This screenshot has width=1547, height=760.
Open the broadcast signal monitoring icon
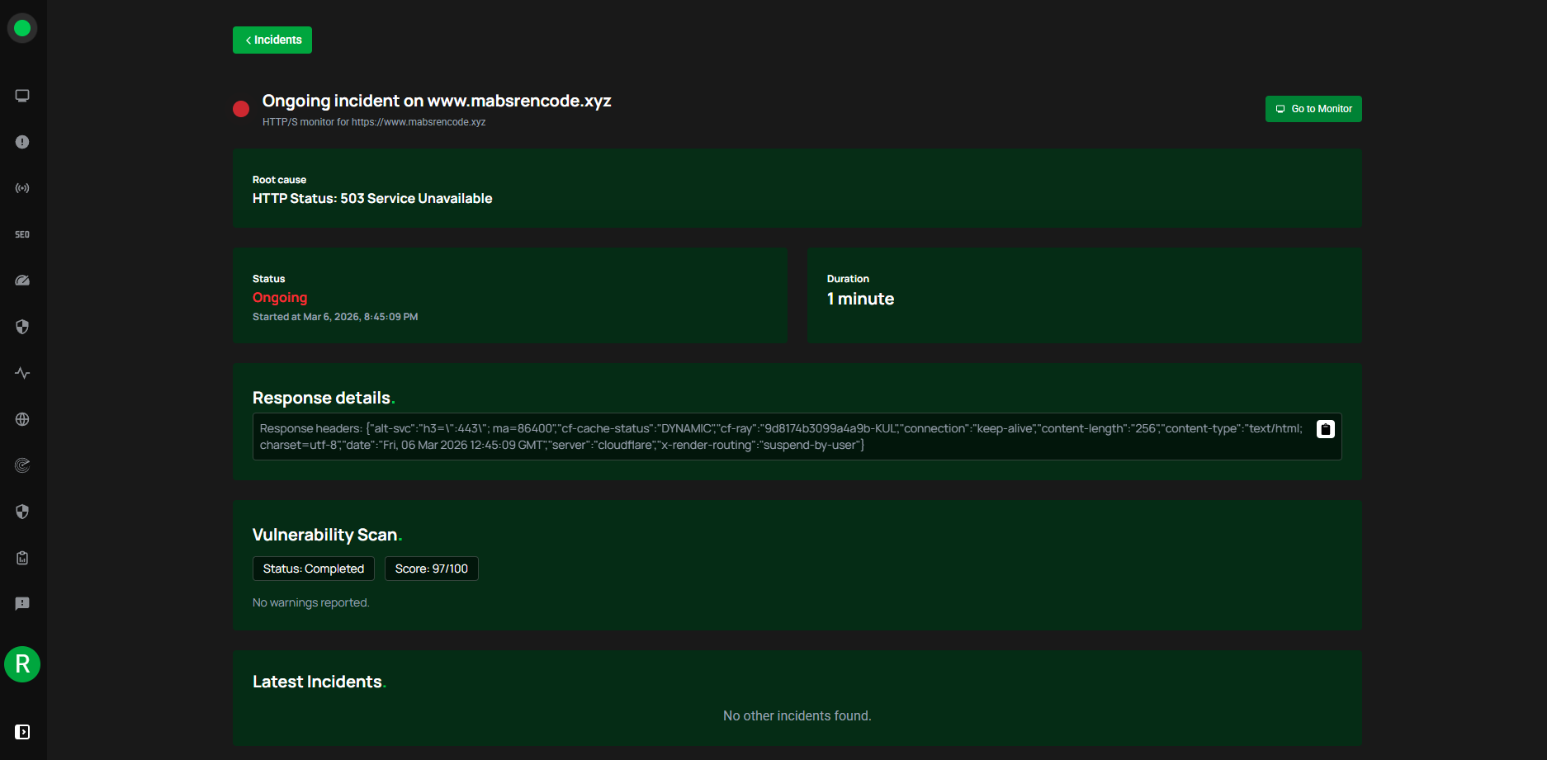coord(22,187)
